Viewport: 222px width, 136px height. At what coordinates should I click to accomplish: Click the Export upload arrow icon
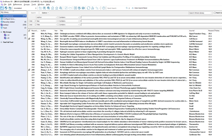[x=57, y=8]
